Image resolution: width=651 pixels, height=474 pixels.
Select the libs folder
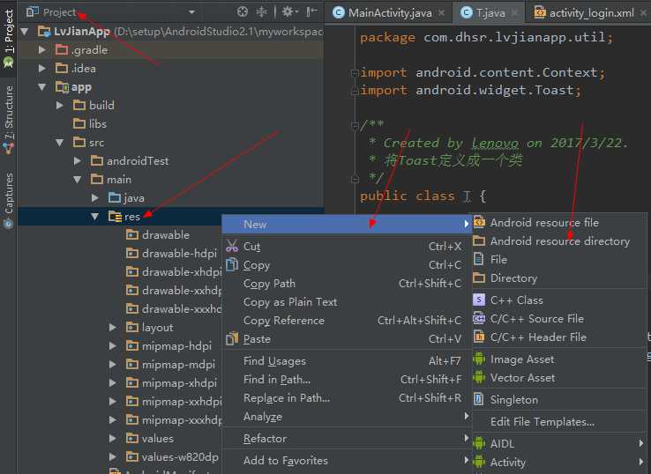pyautogui.click(x=90, y=123)
